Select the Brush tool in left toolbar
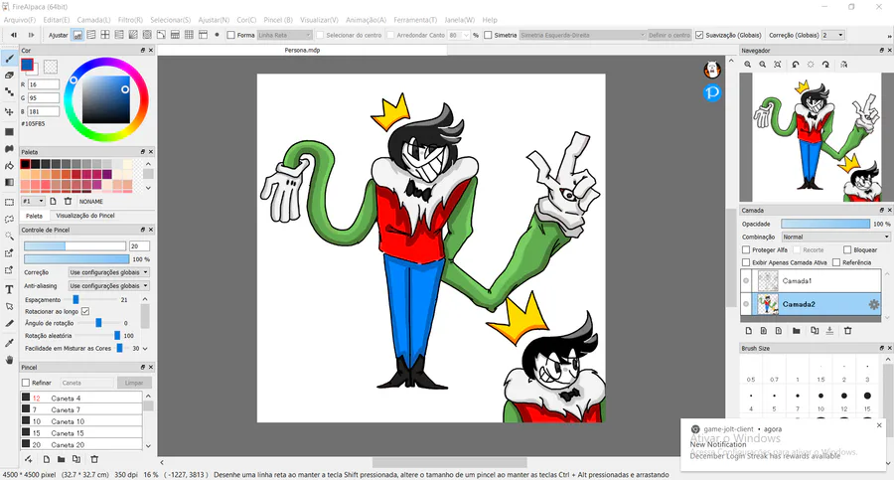Viewport: 894px width, 480px height. click(9, 59)
